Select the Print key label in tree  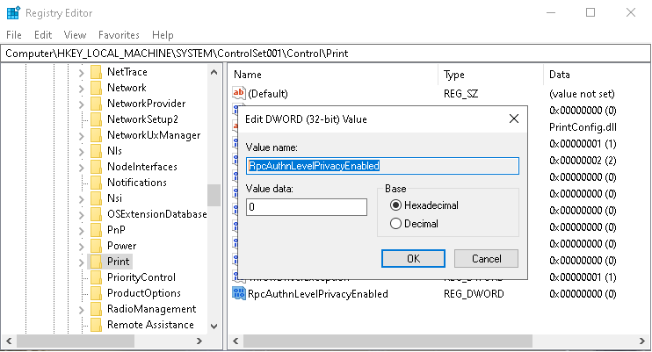click(x=118, y=262)
